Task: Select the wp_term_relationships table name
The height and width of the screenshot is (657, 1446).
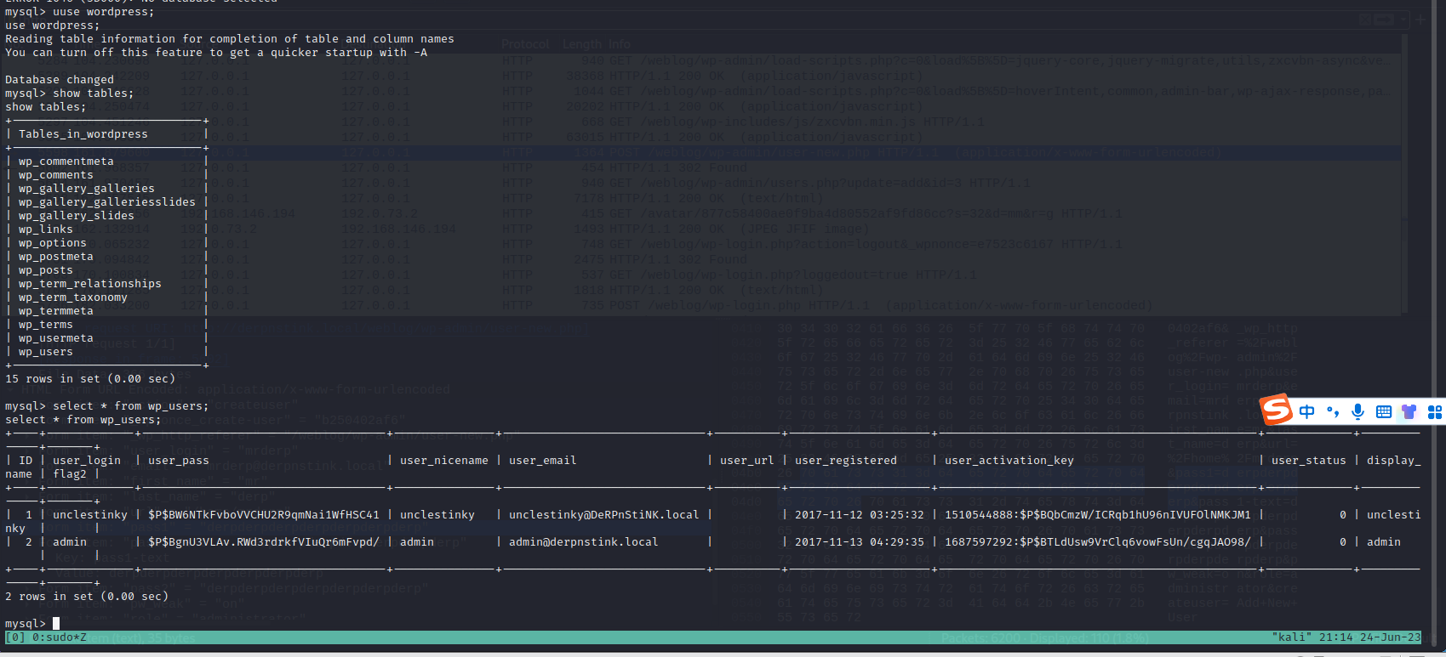Action: [90, 284]
